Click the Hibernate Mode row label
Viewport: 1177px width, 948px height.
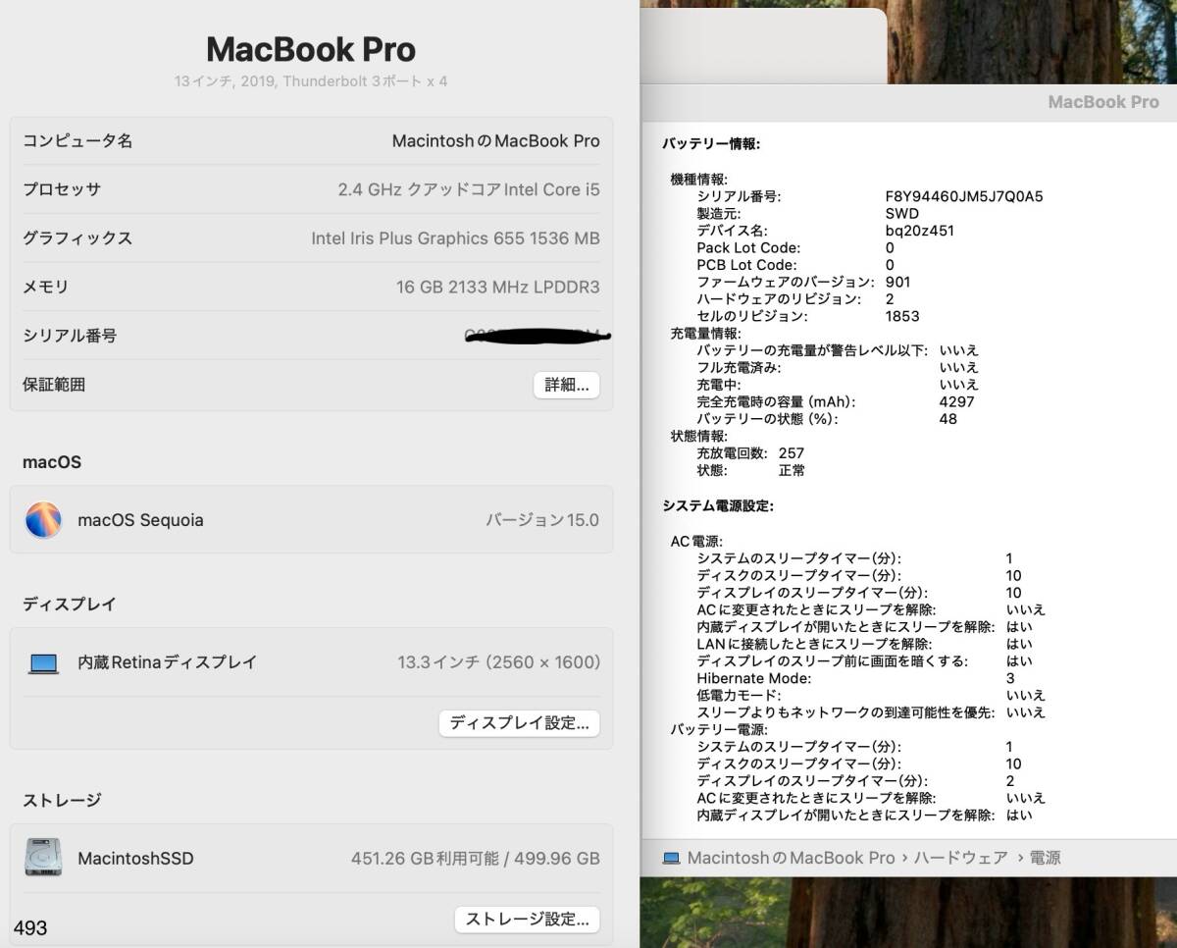coord(754,678)
